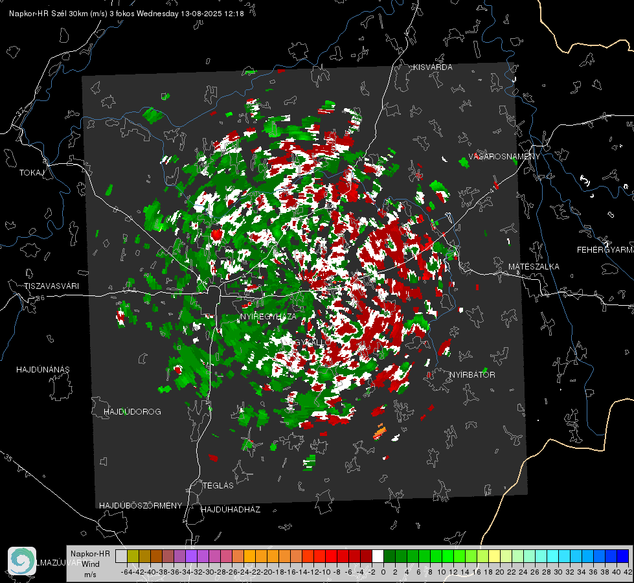Click the road number 35 marker at lower left
This screenshot has width=634, height=583.
(8, 457)
